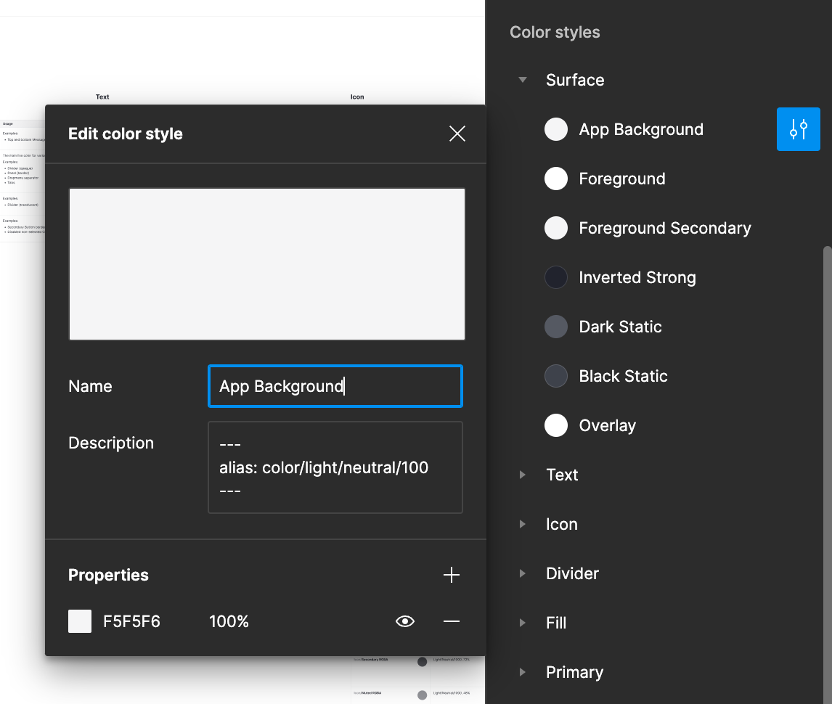Screen dimensions: 832x704
Task: Expand the Primary styles group
Action: click(x=523, y=672)
